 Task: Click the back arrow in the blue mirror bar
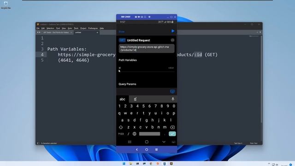coord(137,149)
